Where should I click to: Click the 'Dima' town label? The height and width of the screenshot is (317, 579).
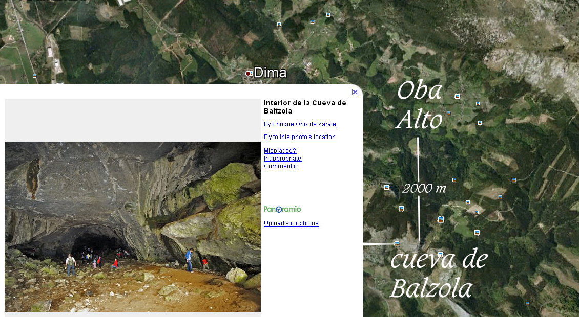tap(271, 73)
